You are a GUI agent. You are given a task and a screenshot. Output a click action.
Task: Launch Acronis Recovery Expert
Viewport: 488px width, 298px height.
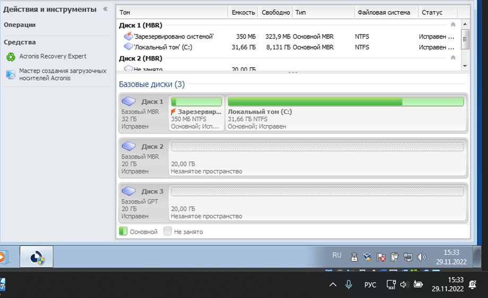(53, 56)
